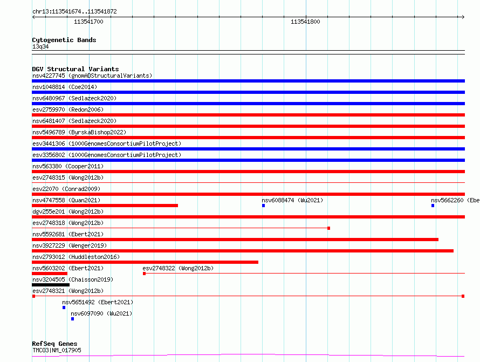Click the blue bar under esv3441306
This screenshot has width=480, height=362.
[248, 149]
